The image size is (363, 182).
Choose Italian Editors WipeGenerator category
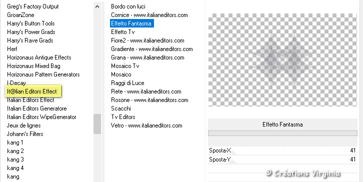(x=41, y=117)
